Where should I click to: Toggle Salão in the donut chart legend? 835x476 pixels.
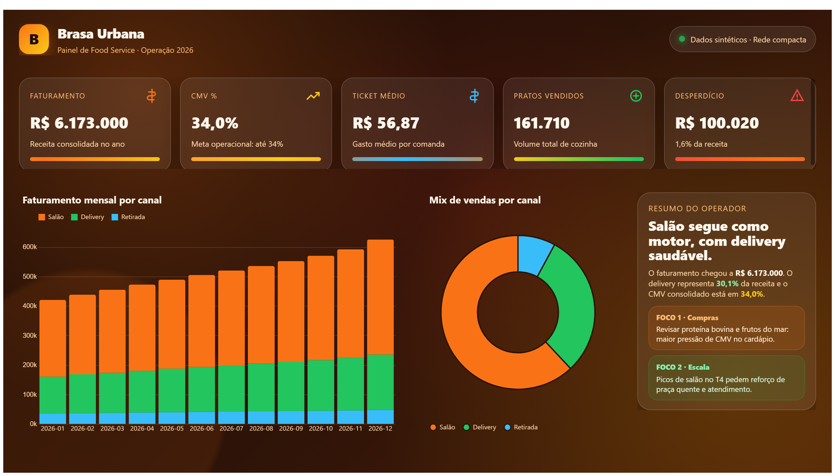443,427
